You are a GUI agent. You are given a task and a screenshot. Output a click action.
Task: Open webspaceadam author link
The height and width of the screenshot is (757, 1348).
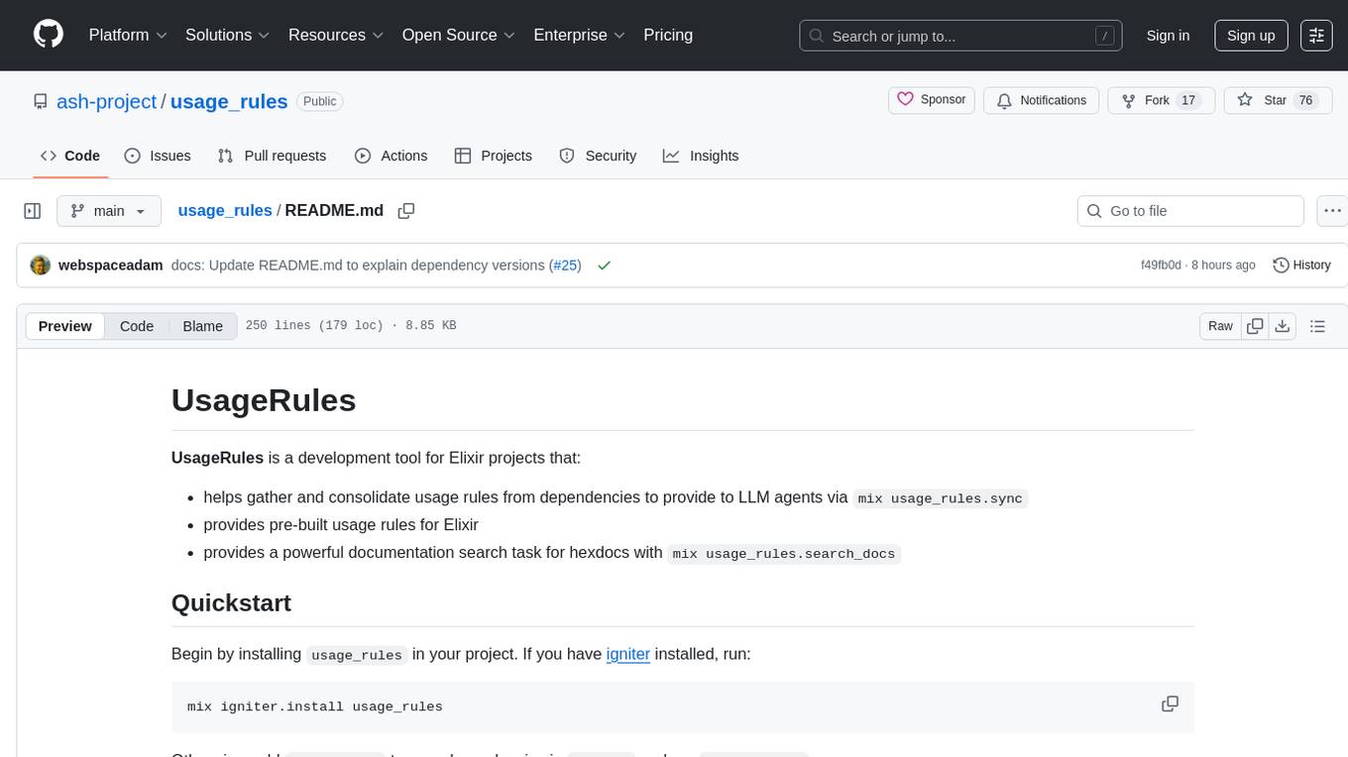click(x=111, y=266)
